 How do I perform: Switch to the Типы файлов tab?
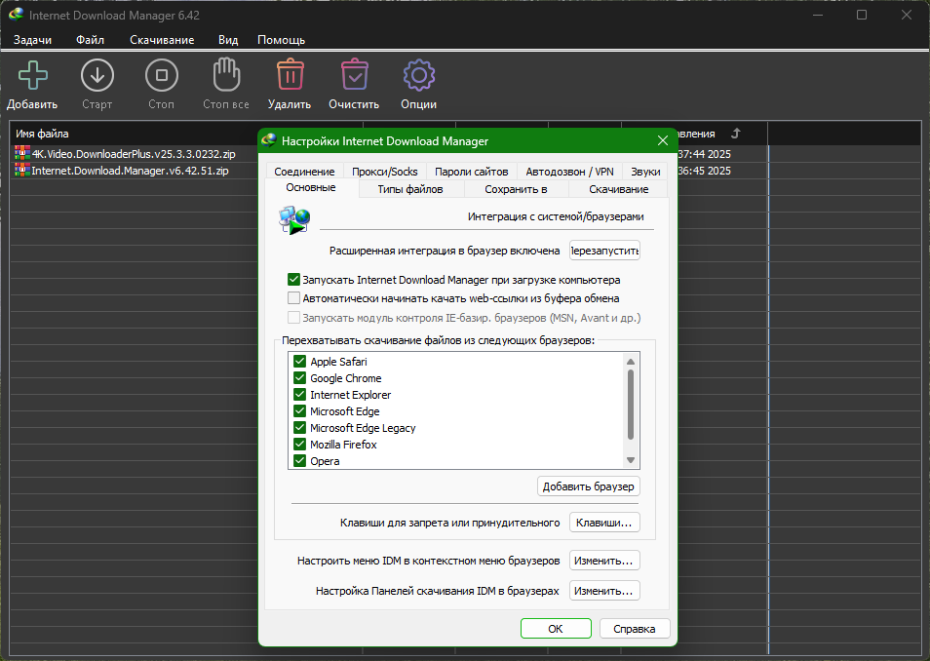410,189
